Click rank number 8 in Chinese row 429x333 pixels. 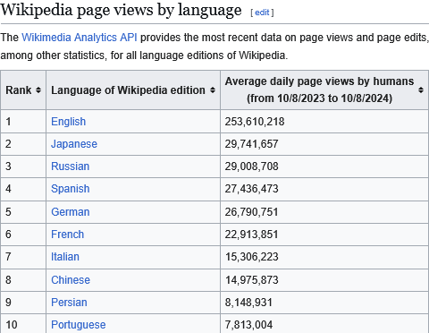click(8, 280)
